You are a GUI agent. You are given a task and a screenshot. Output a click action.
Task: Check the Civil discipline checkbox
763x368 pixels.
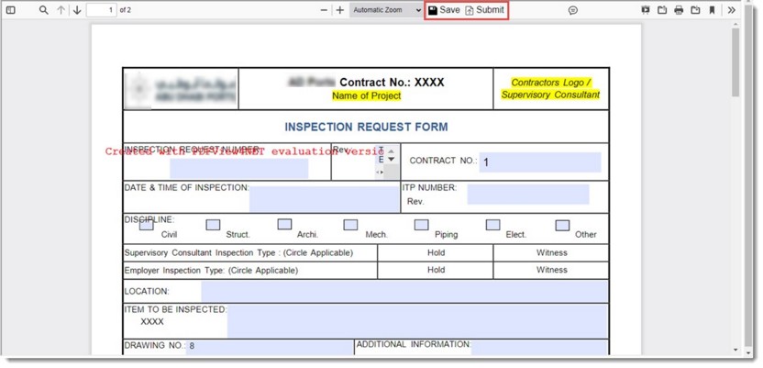click(x=147, y=225)
